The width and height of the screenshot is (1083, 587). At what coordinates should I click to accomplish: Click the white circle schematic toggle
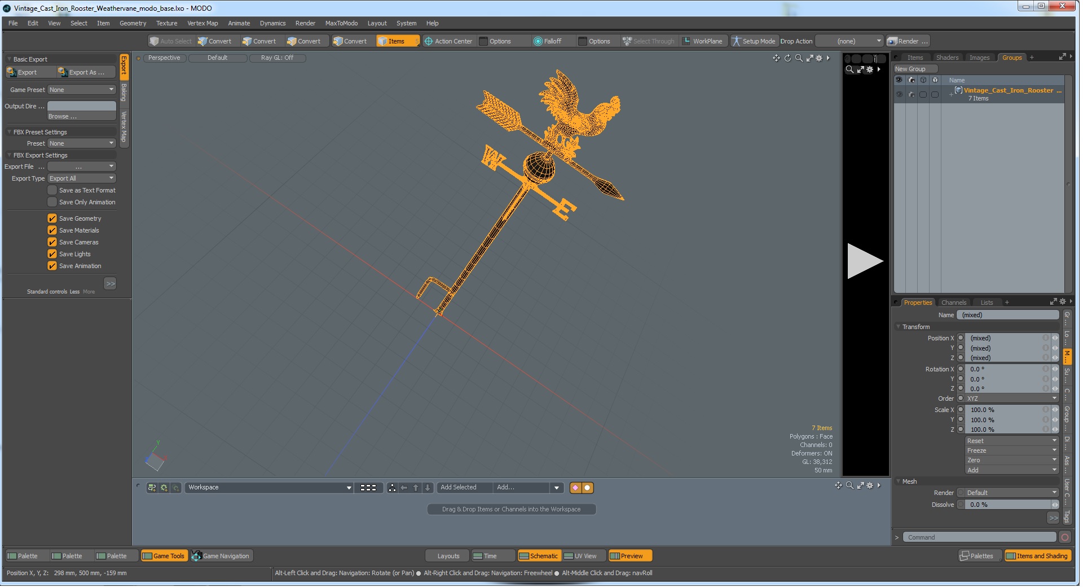pos(587,488)
